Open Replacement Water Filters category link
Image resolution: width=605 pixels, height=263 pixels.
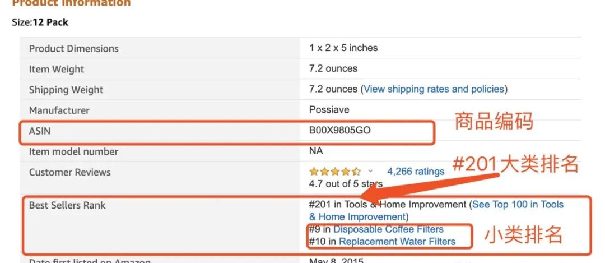point(397,241)
